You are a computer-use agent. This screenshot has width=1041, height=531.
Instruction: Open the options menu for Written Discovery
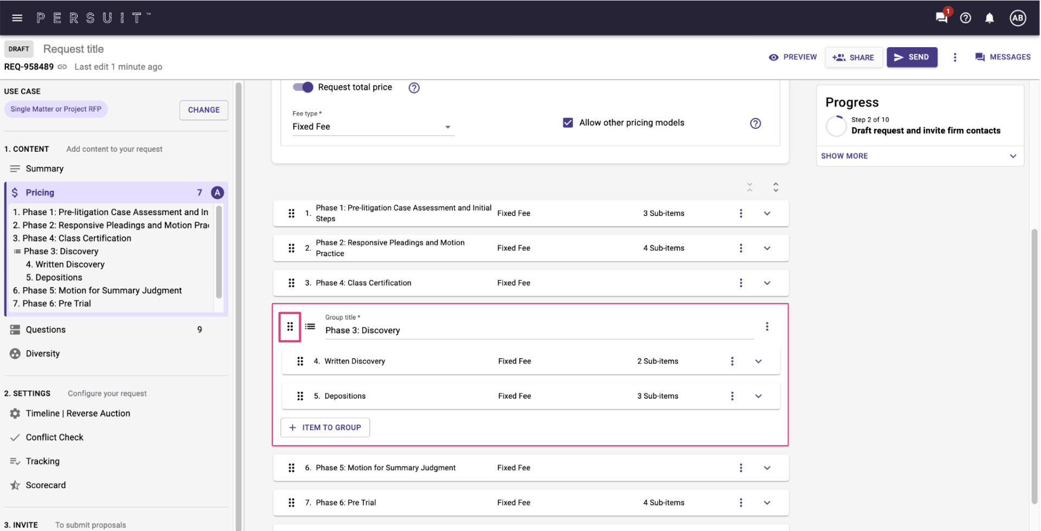point(732,361)
